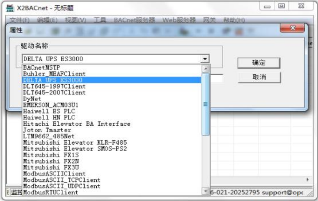The image size is (318, 201).
Task: Select DyNet in the driver list
Action: pos(112,99)
